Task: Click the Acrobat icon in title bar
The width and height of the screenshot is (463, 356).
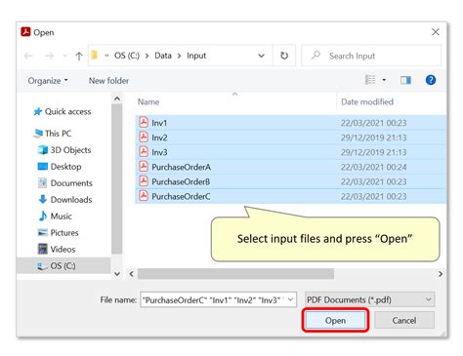Action: click(25, 32)
